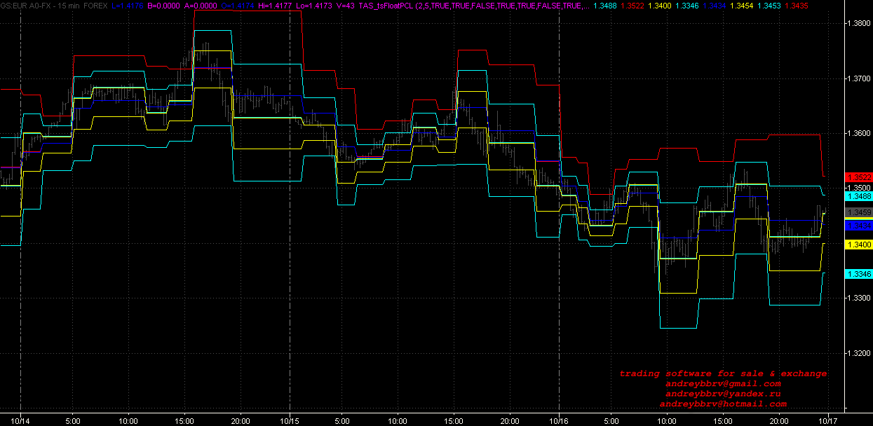The width and height of the screenshot is (873, 426).
Task: Open the andreybbrv@gmail.com email link
Action: pyautogui.click(x=723, y=384)
